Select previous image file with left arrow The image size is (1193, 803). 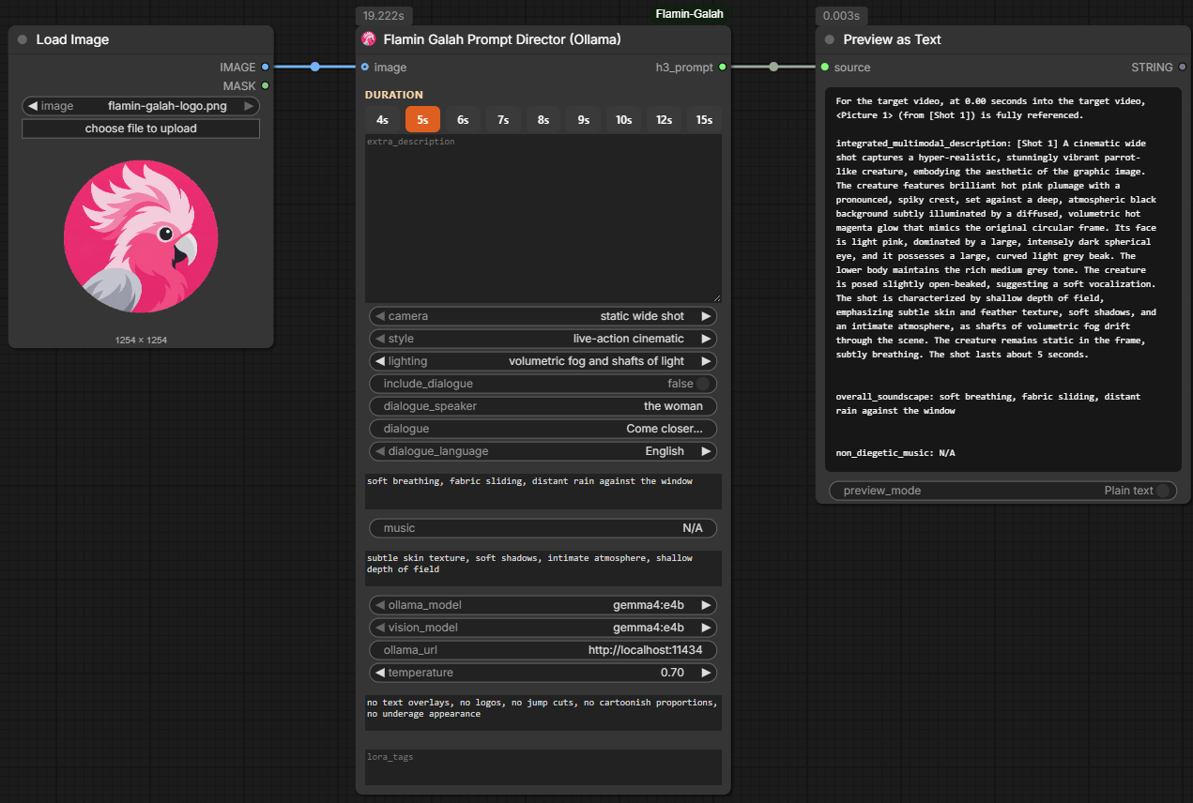pyautogui.click(x=33, y=106)
